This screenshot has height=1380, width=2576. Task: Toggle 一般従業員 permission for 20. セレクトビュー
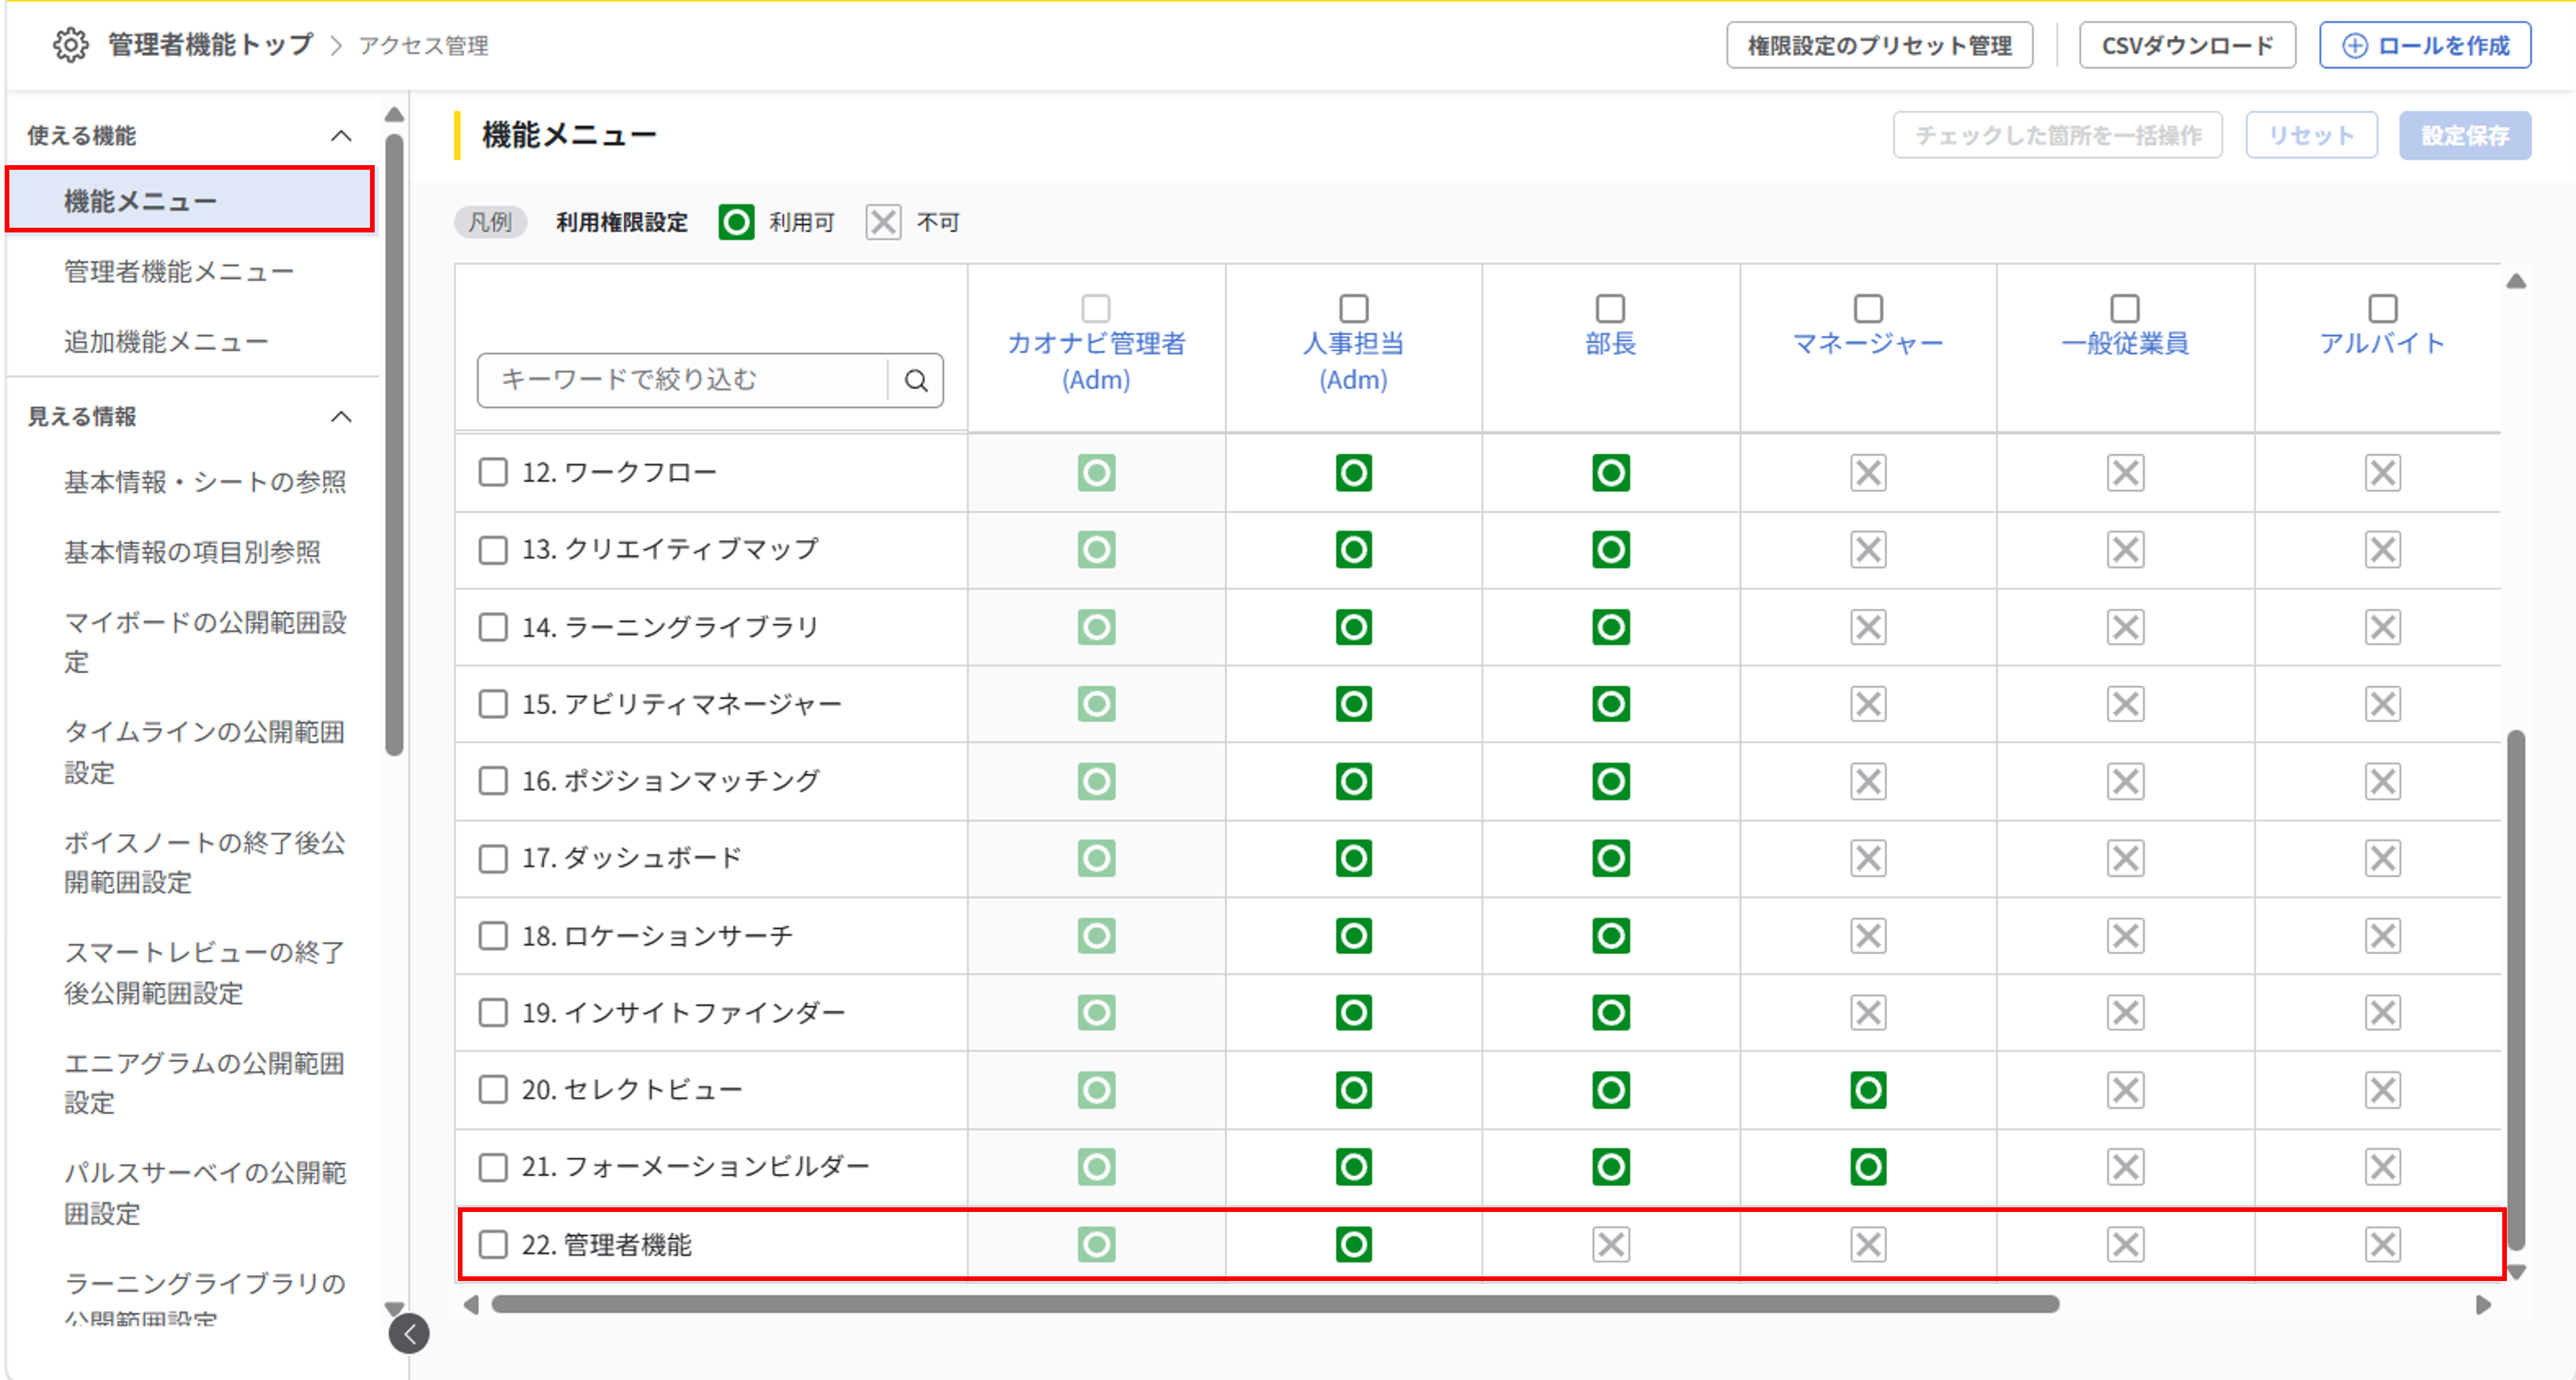(x=2125, y=1090)
